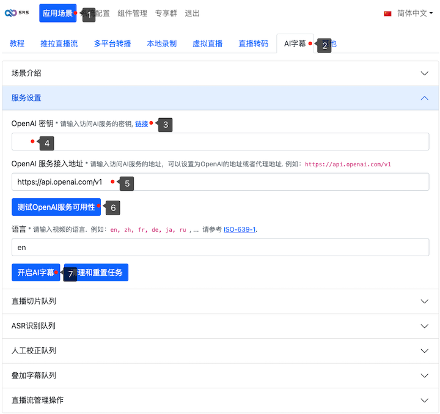Click 退出 to log out
Screen dimensions: 440x414
[192, 13]
